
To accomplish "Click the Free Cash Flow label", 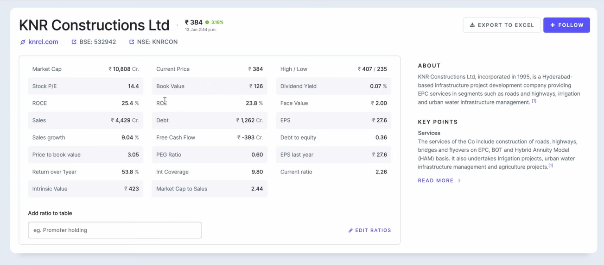I will [x=176, y=137].
